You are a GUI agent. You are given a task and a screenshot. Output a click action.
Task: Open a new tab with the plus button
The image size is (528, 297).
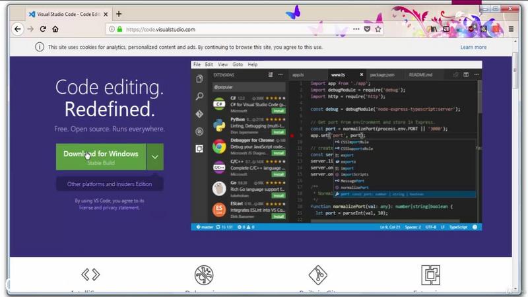point(119,14)
